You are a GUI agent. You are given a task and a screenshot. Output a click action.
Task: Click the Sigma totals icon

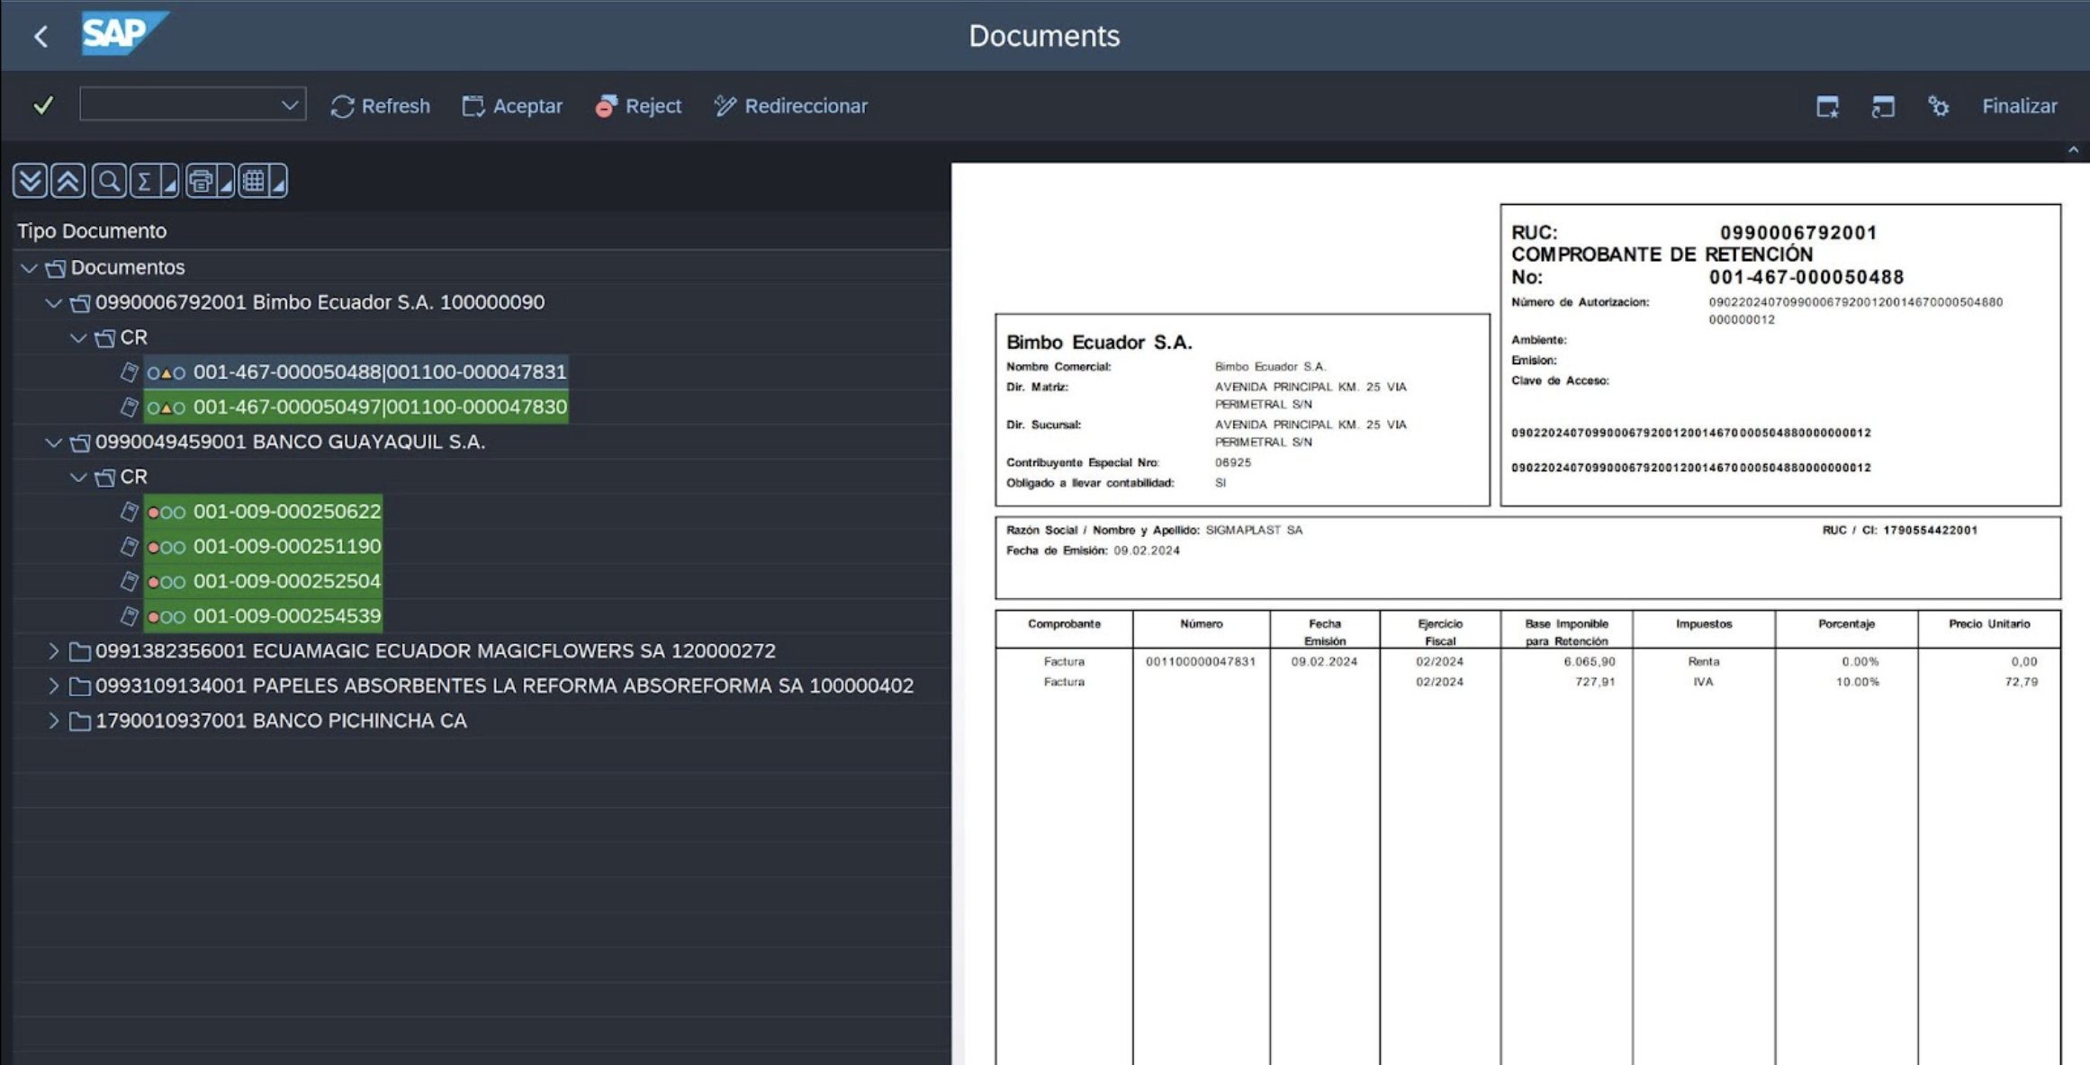144,181
